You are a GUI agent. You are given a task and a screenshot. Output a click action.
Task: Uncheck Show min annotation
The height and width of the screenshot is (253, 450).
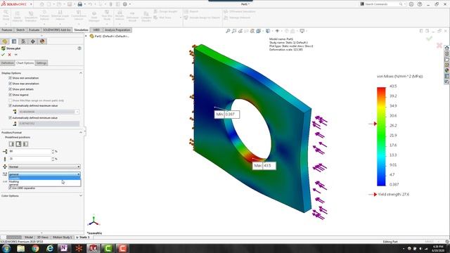[11, 78]
